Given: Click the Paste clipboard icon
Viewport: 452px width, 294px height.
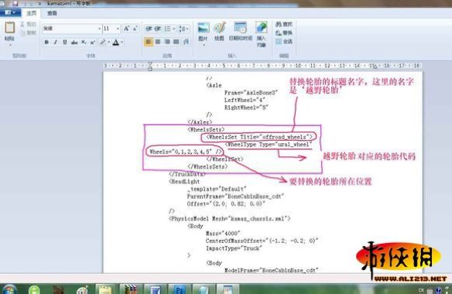Looking at the screenshot, I should coord(9,28).
